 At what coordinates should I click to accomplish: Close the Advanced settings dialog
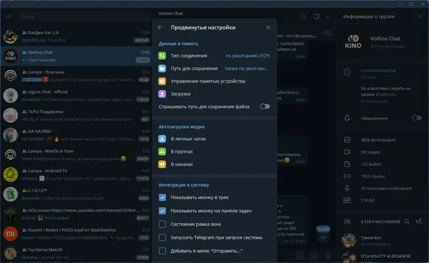coord(268,27)
